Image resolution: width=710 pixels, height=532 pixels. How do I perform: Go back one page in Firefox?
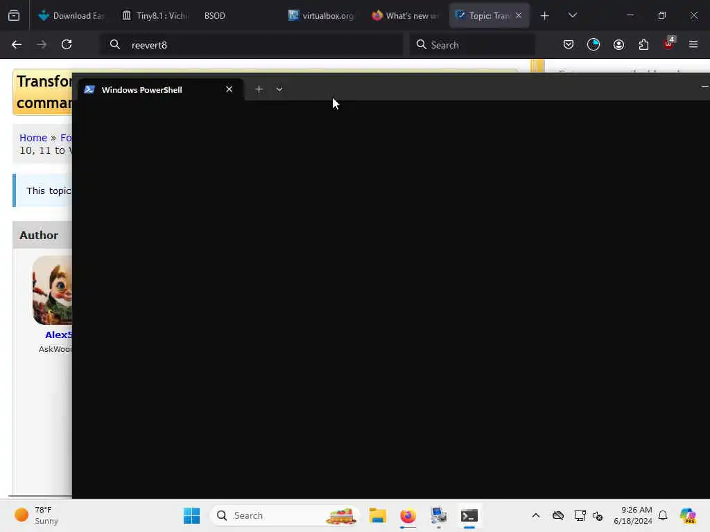click(x=17, y=44)
